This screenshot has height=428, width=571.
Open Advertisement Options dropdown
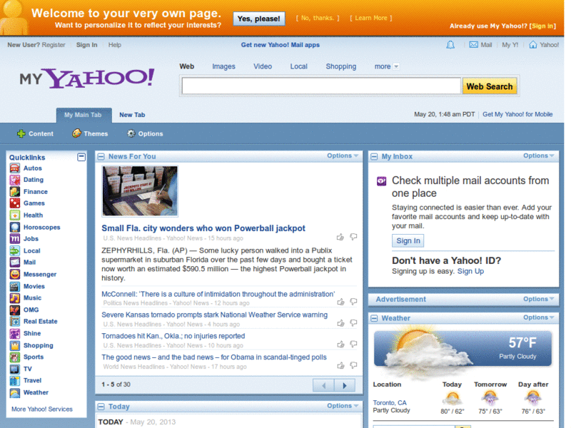tap(539, 299)
